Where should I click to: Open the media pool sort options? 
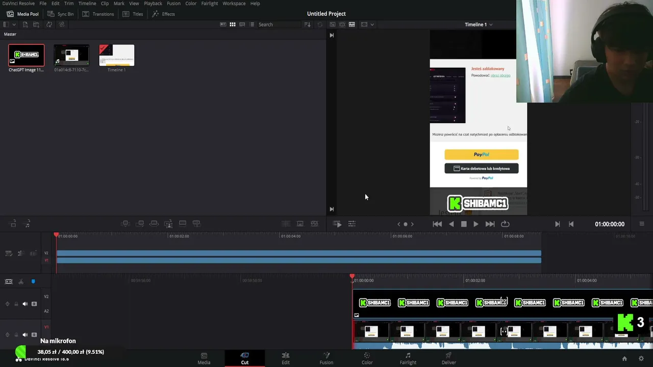[307, 24]
